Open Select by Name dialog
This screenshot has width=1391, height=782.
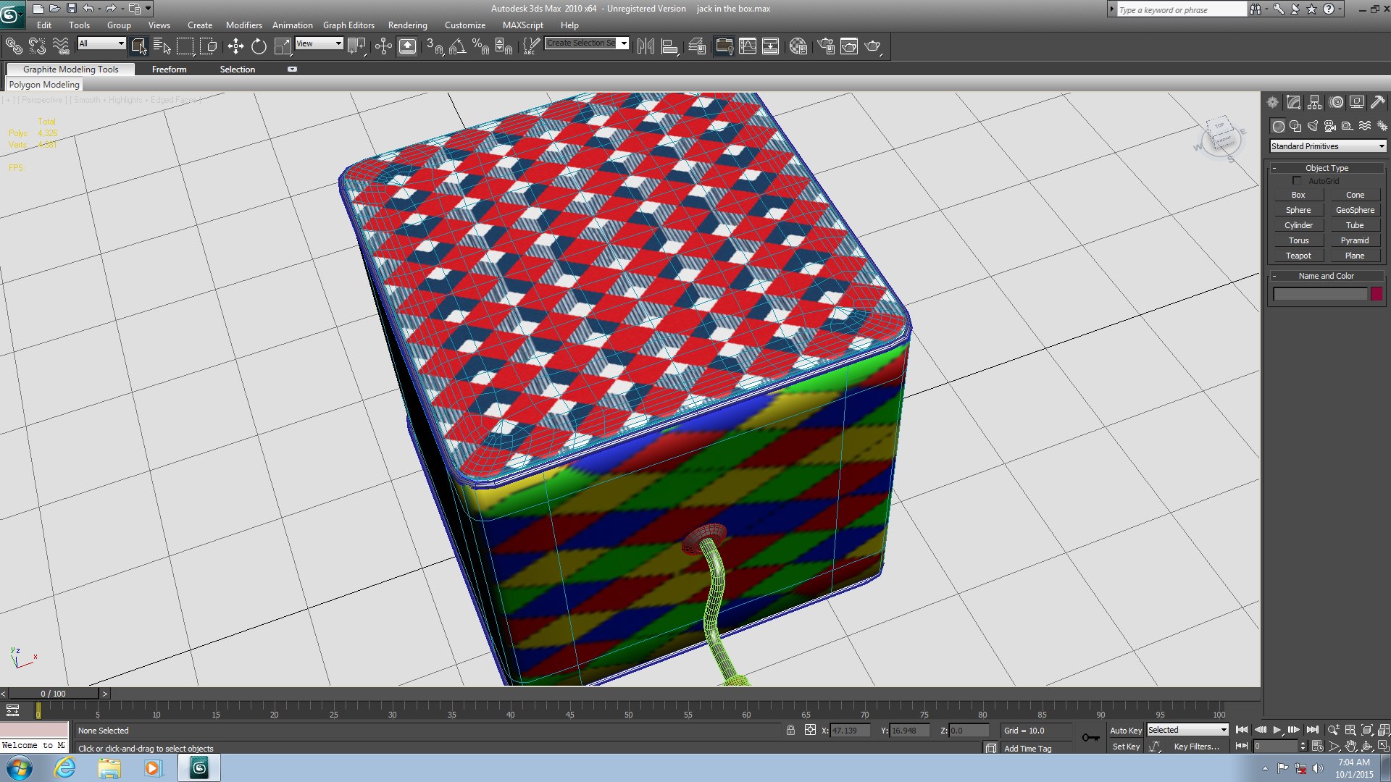coord(162,46)
